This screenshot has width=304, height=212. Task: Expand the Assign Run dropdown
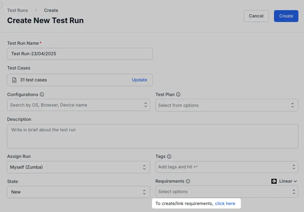coord(78,167)
